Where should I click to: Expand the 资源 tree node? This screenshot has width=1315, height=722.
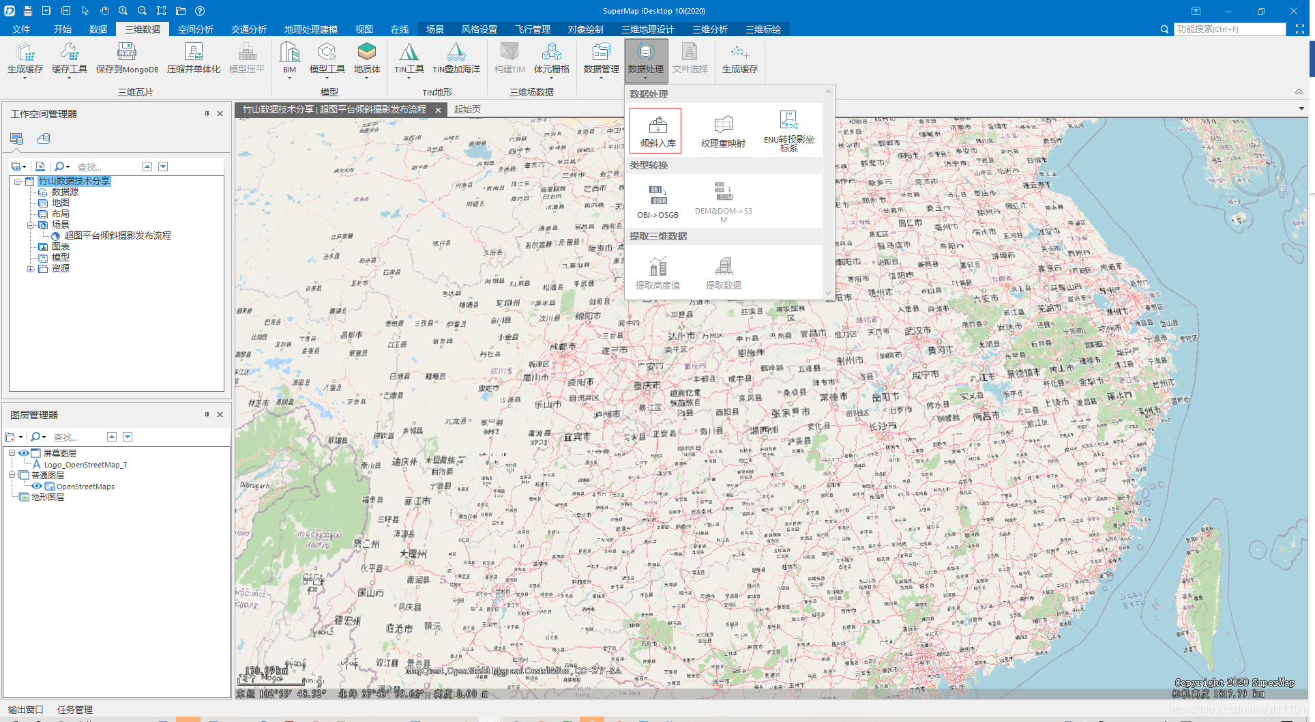(x=30, y=269)
